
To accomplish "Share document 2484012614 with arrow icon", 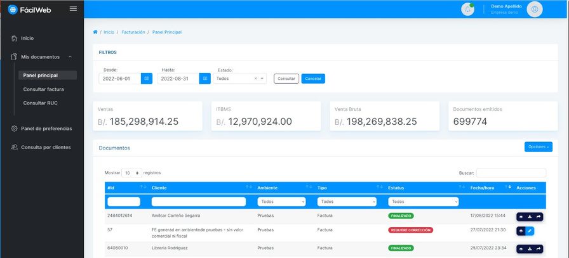I will click(539, 217).
